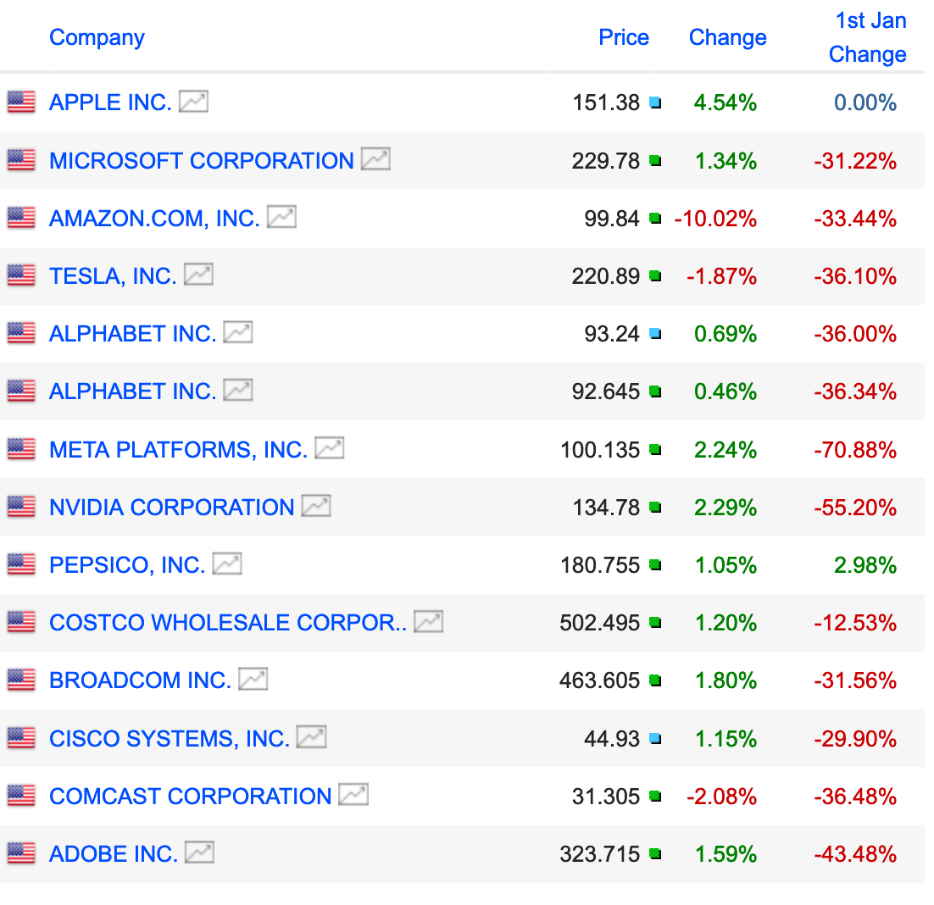The width and height of the screenshot is (934, 905).
Task: Open the PepsiCo chart icon
Action: (227, 564)
